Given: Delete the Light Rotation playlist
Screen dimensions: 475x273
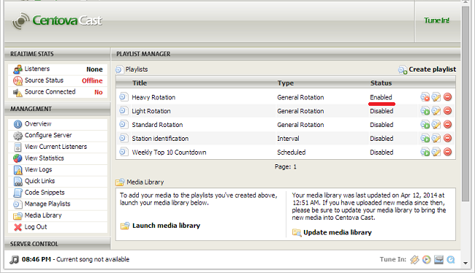Looking at the screenshot, I should [447, 111].
